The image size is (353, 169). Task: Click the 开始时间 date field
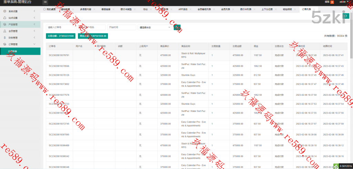click(x=121, y=27)
